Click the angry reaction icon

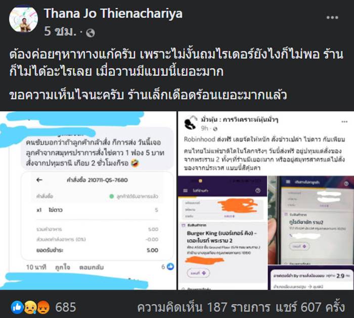(x=43, y=307)
